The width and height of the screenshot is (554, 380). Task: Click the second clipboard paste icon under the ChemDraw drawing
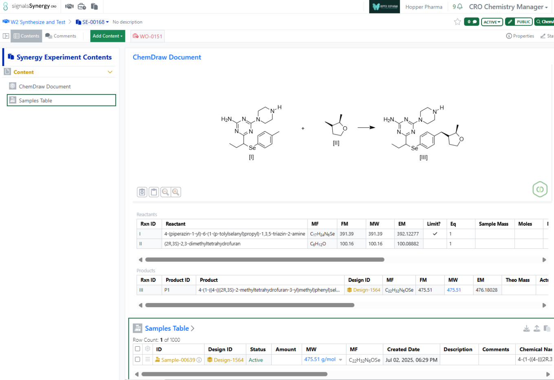(154, 192)
